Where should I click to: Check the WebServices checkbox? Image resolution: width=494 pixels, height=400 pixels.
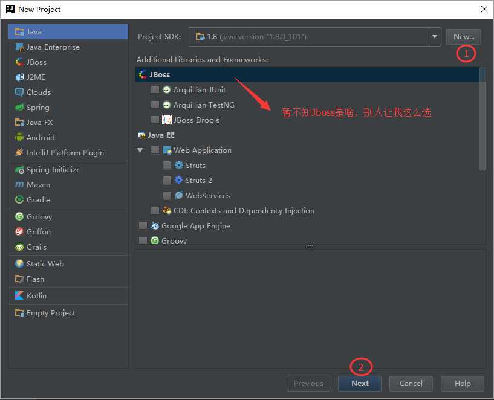point(167,195)
